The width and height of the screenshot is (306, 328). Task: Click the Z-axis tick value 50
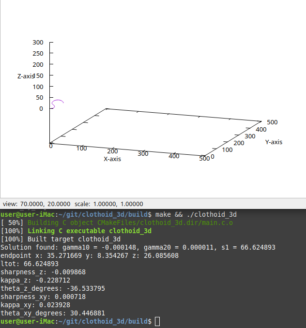click(40, 97)
